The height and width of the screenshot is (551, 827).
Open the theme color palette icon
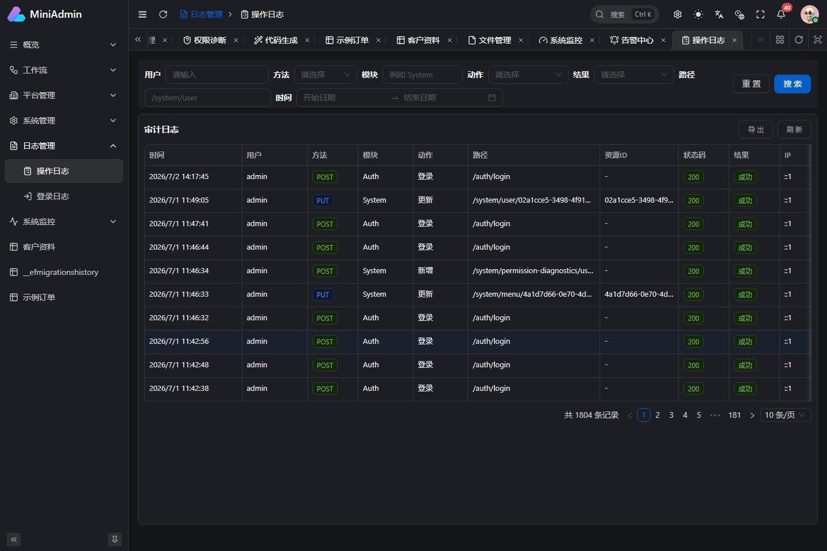click(x=740, y=14)
